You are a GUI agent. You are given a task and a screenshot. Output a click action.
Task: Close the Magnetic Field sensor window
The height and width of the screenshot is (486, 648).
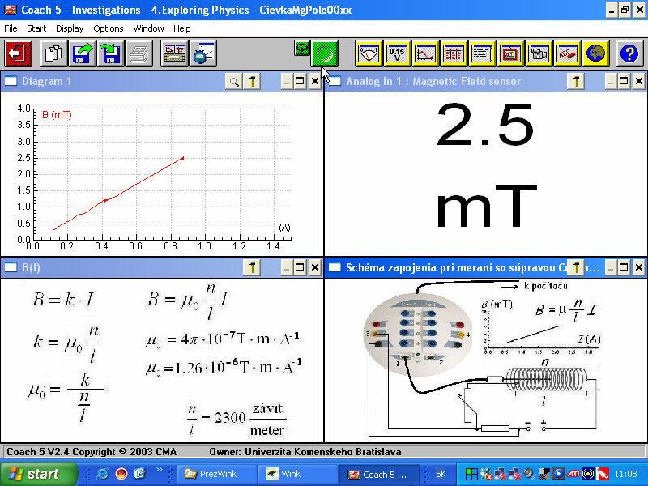coord(639,82)
